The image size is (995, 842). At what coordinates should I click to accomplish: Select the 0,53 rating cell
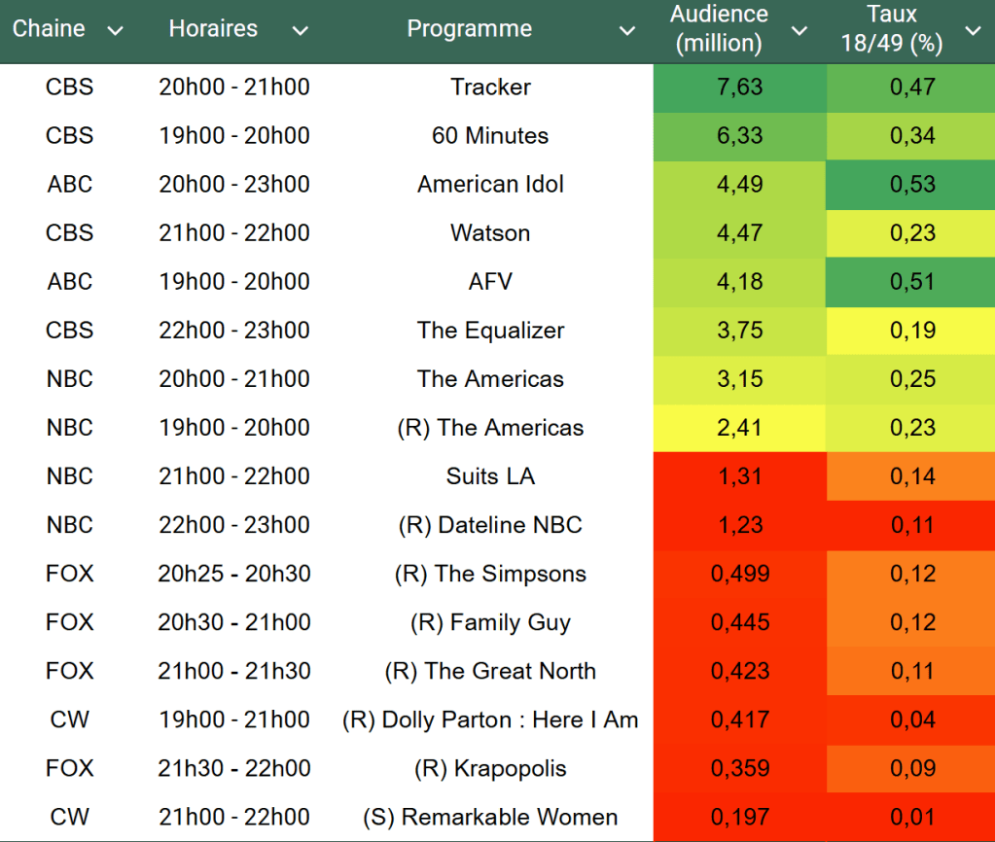(911, 185)
